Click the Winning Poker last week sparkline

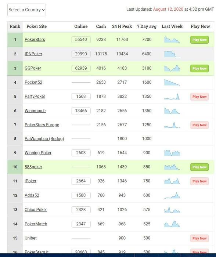coord(172,153)
